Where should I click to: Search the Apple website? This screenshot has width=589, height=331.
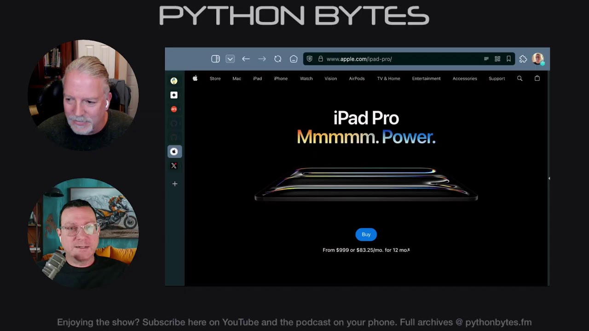click(x=520, y=79)
